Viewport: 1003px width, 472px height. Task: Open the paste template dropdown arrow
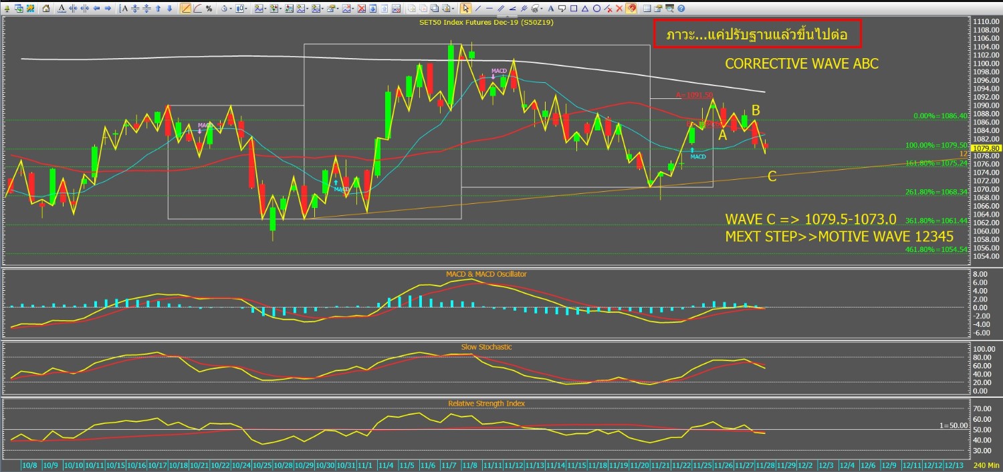pos(453,9)
